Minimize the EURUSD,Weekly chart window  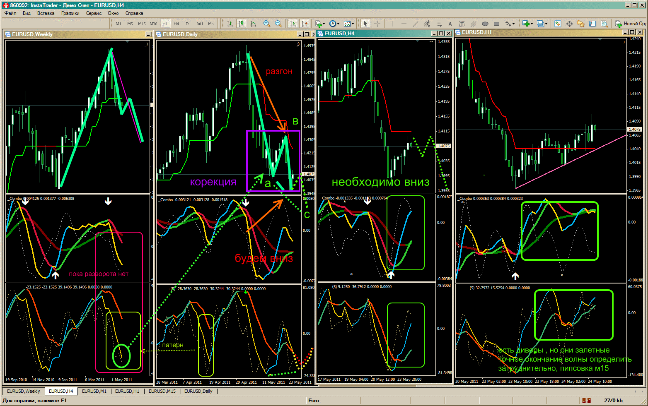[148, 34]
